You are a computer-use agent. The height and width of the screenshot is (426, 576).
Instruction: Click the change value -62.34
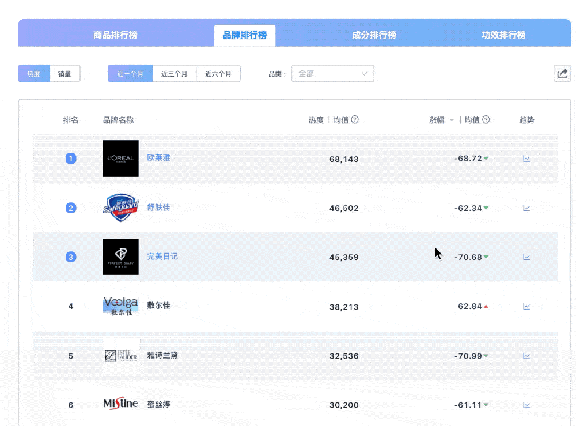[468, 208]
